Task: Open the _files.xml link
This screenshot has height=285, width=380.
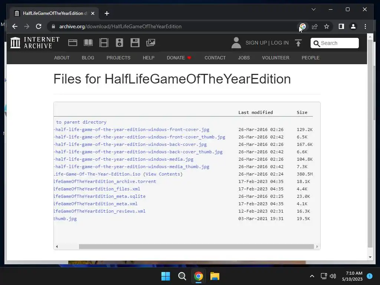Action: 97,189
